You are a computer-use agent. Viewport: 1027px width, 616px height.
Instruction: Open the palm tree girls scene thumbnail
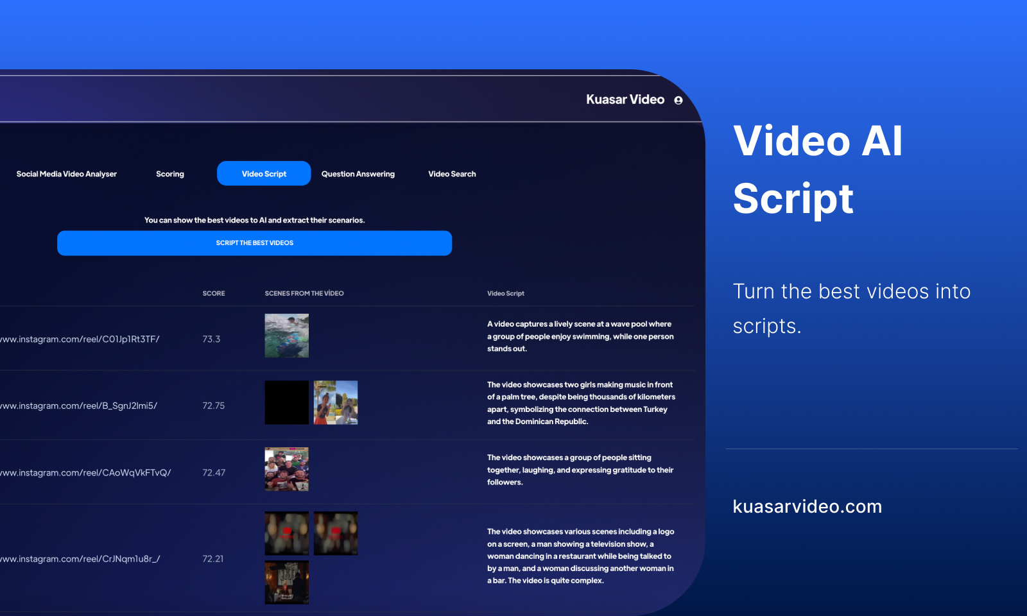336,402
